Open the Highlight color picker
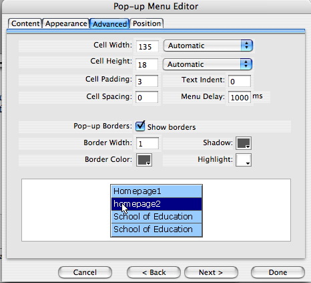This screenshot has width=311, height=283. coord(244,160)
